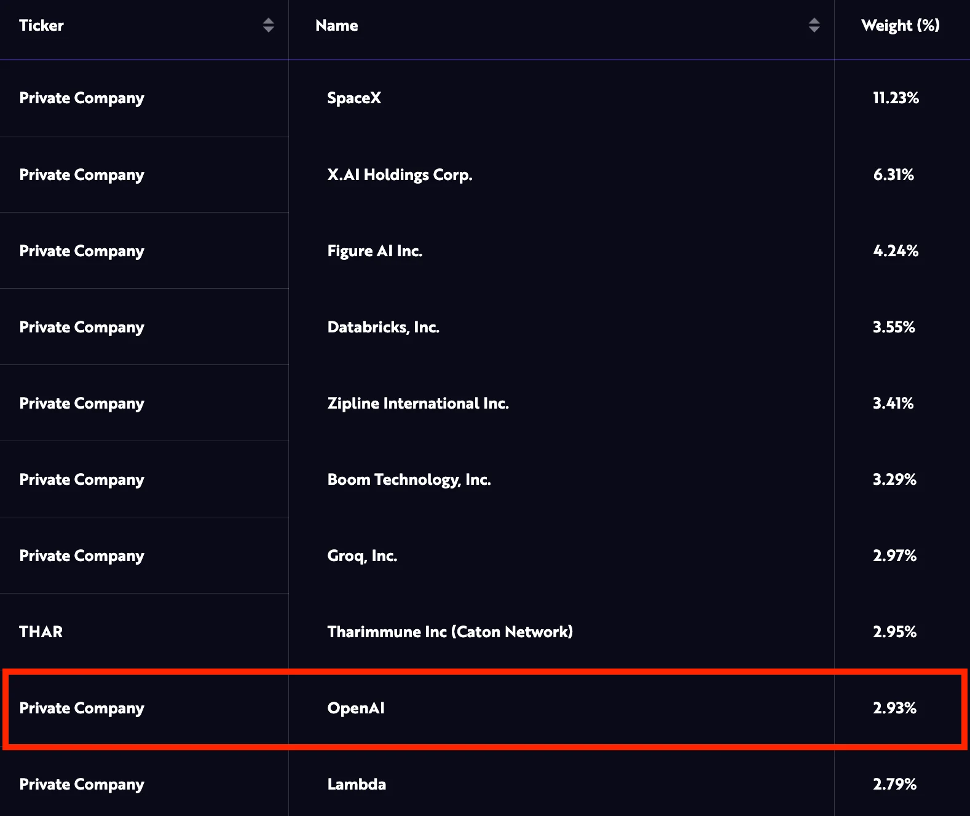Click Private Company ticker in Lambda row
Image resolution: width=970 pixels, height=816 pixels.
pos(82,785)
